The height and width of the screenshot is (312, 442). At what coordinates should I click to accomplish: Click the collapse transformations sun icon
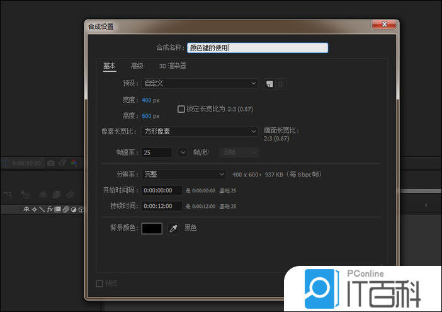click(x=35, y=209)
